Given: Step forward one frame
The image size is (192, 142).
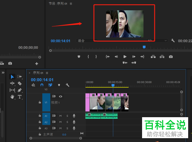Looking at the screenshot, I should 134,56.
